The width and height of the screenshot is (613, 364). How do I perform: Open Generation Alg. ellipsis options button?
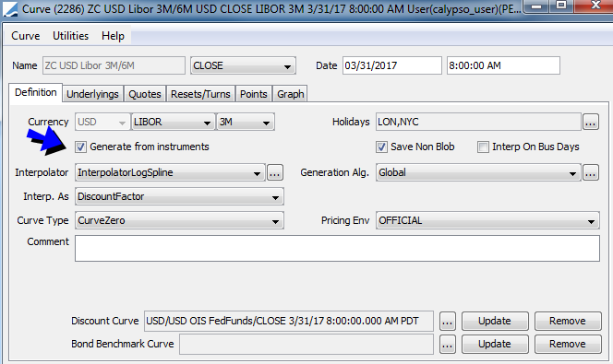pos(590,172)
